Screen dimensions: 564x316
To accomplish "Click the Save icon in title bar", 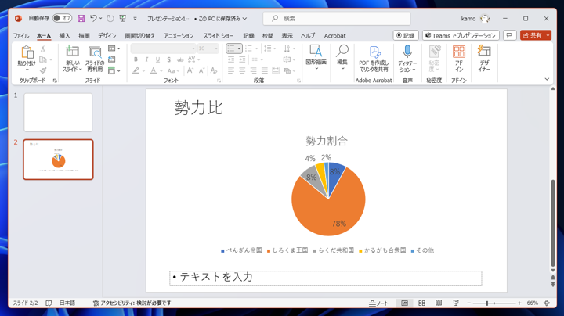I will coord(81,18).
